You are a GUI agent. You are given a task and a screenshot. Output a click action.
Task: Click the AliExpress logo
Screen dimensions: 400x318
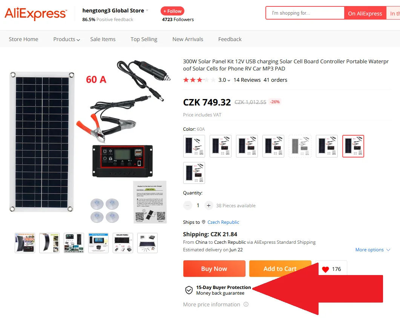[36, 14]
